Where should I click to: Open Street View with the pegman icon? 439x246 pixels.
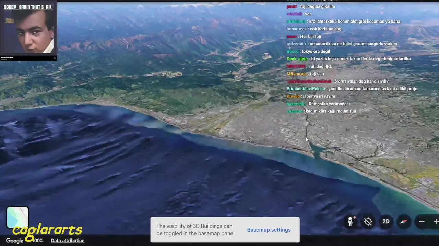350,222
